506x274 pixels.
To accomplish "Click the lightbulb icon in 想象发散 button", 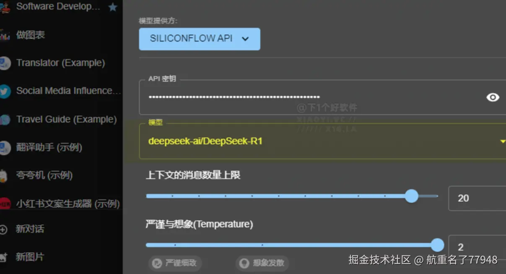I will pyautogui.click(x=244, y=264).
